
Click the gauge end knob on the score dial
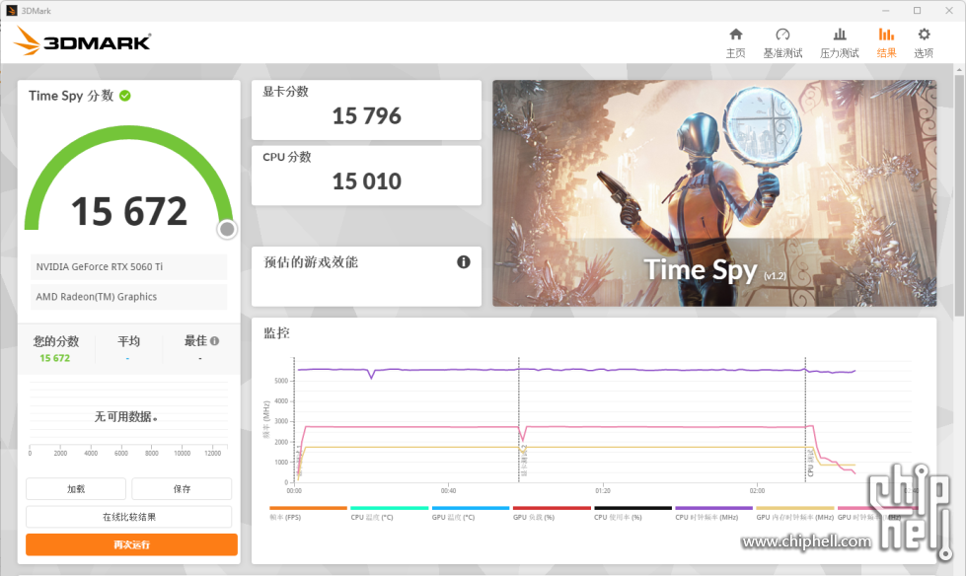click(227, 229)
